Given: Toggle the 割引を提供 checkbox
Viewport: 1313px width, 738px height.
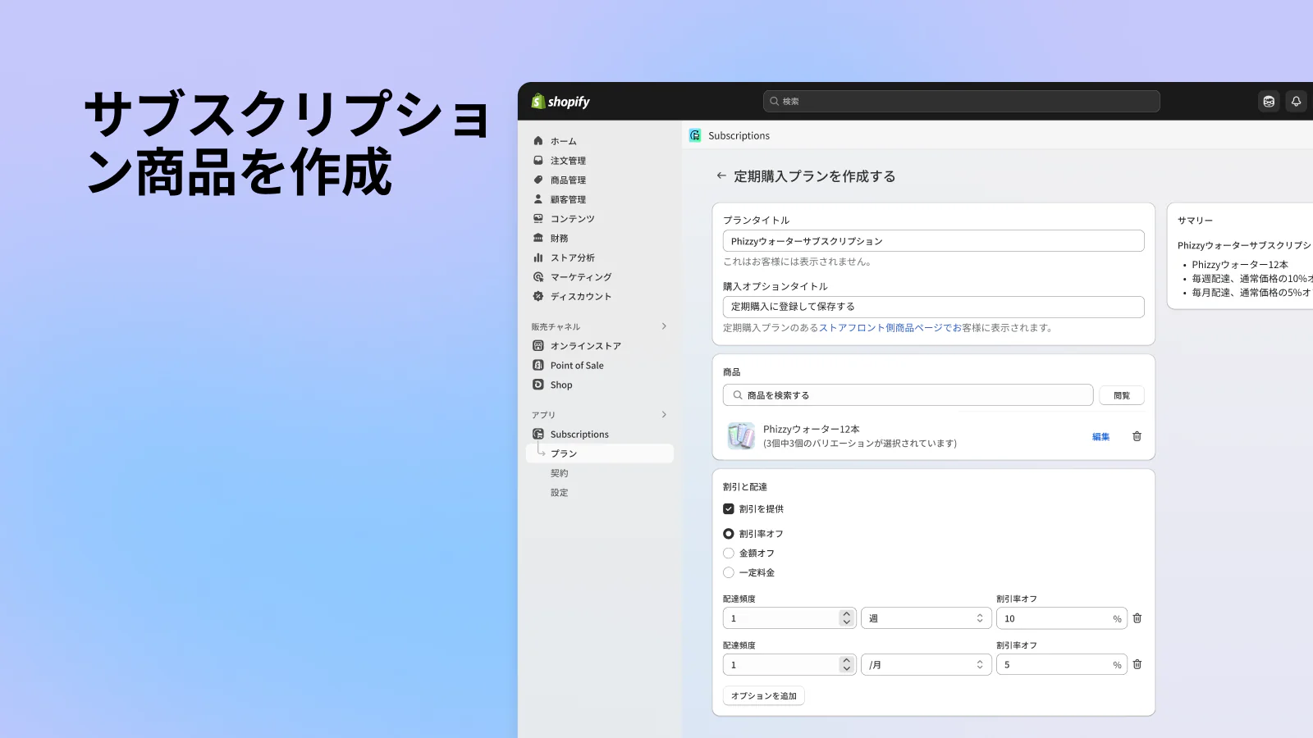Looking at the screenshot, I should (729, 509).
